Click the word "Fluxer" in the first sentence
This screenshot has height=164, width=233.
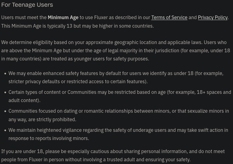pyautogui.click(x=101, y=18)
